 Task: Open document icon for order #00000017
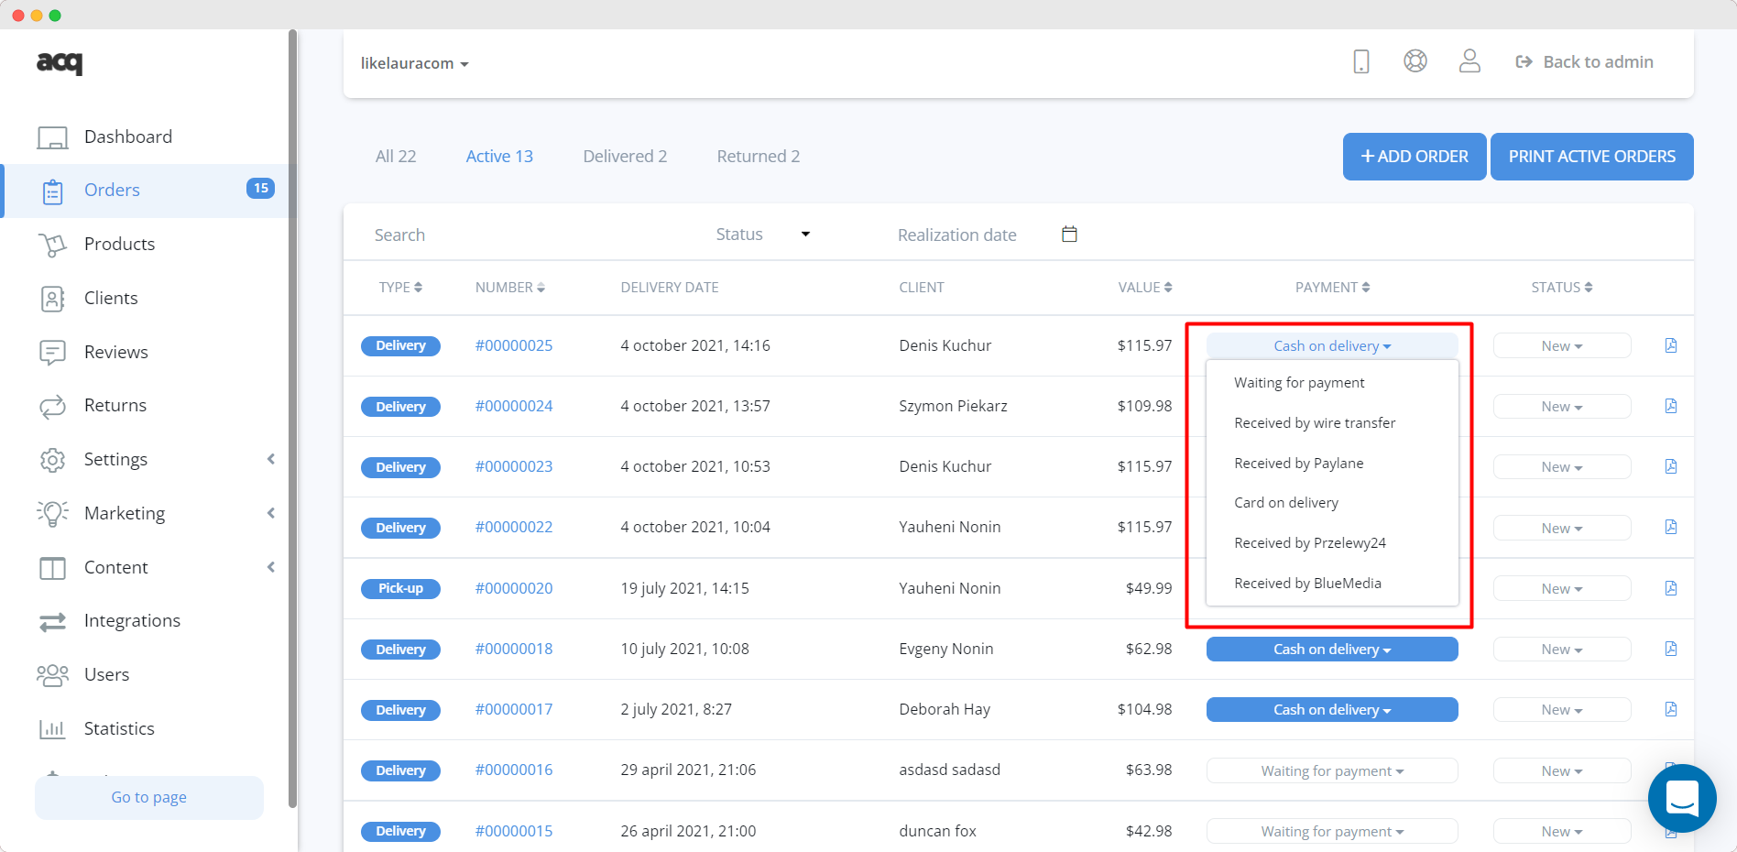click(1671, 709)
